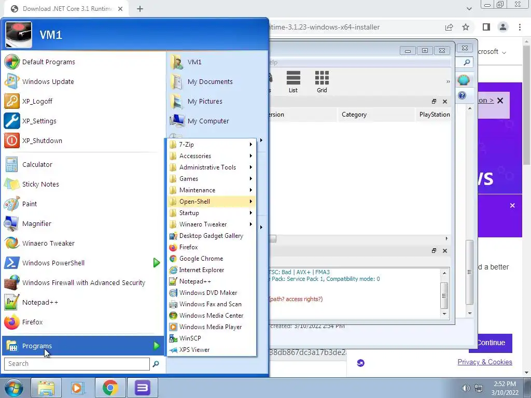
Task: Open Internet Explorer
Action: click(x=212, y=269)
